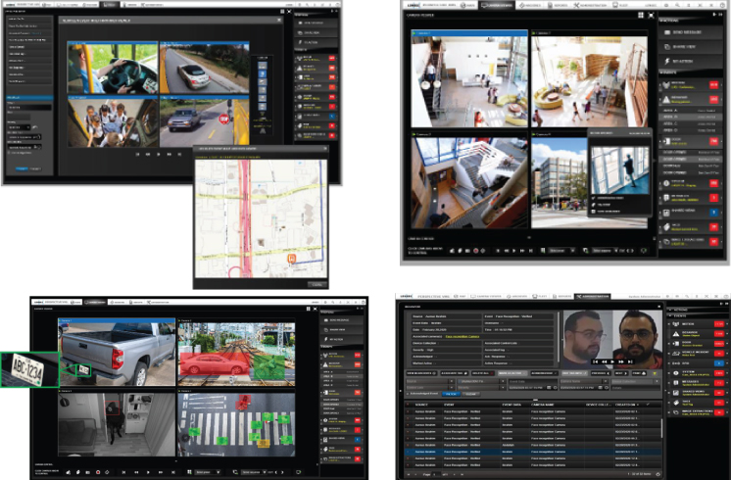The width and height of the screenshot is (731, 480).
Task: Toggle checkbox in school bus search panel
Action: (x=7, y=152)
